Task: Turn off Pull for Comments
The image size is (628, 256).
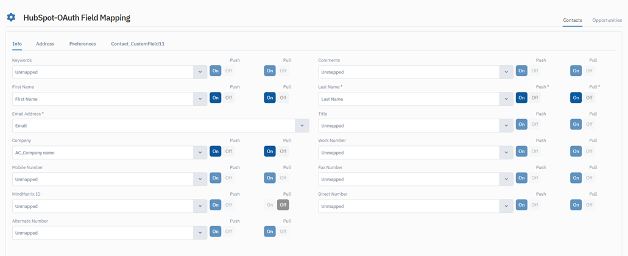Action: (x=589, y=71)
